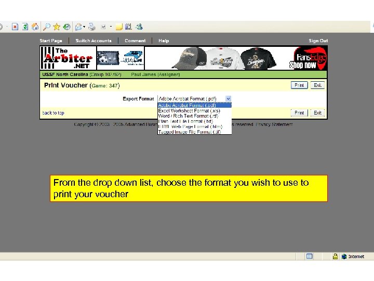
Task: Click the Sign Out link
Action: click(x=318, y=41)
